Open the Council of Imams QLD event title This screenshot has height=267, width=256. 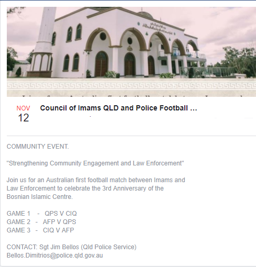point(118,108)
